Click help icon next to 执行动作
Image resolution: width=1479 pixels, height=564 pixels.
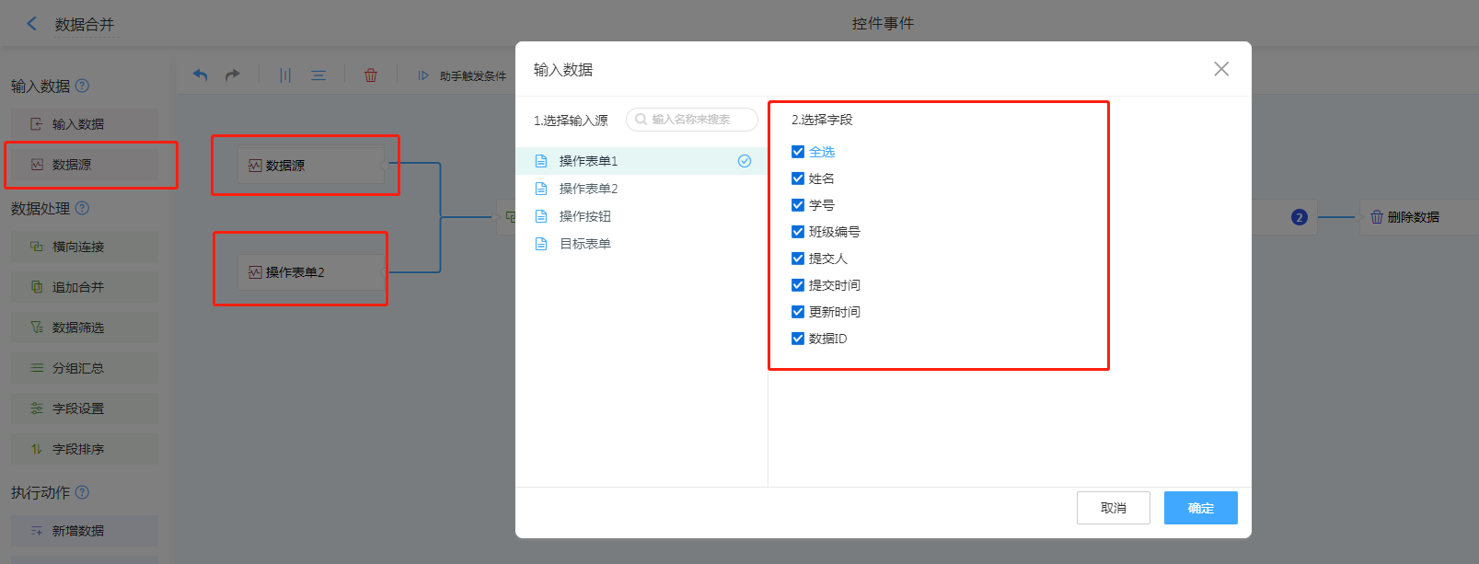click(x=82, y=492)
